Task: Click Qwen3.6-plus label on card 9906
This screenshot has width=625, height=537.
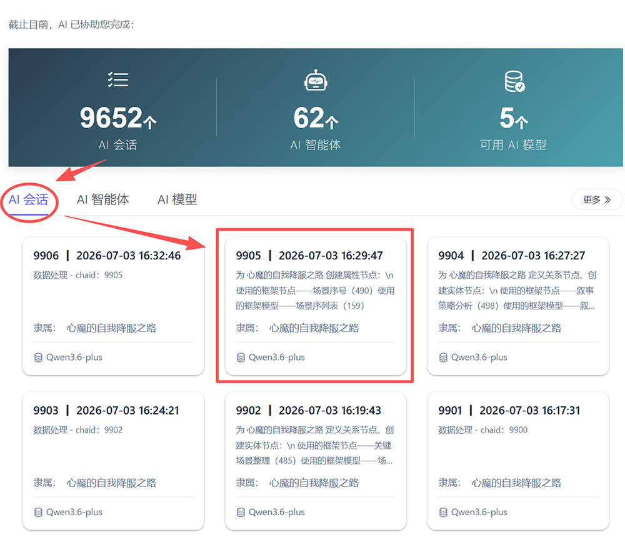Action: coord(74,358)
